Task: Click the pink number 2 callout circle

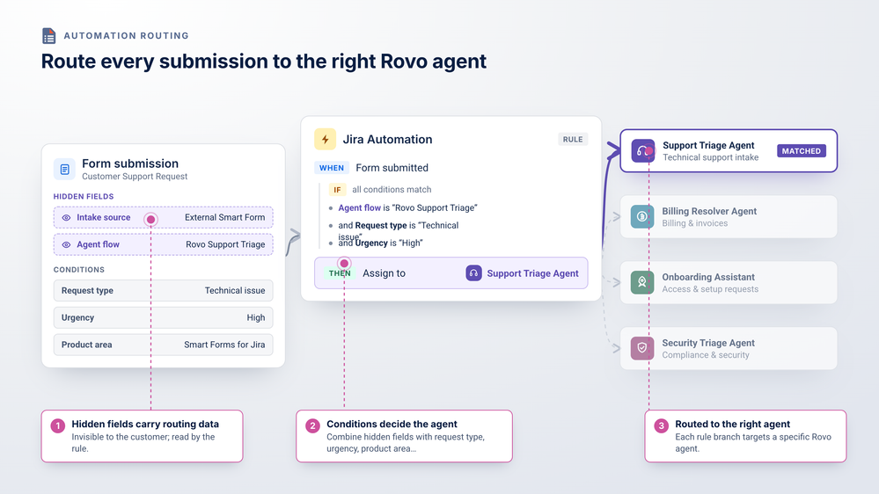Action: pos(312,425)
